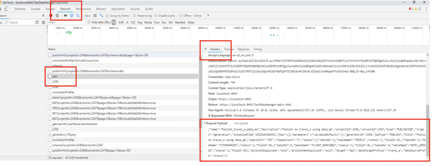Filter requests by CSS type

tap(133, 22)
